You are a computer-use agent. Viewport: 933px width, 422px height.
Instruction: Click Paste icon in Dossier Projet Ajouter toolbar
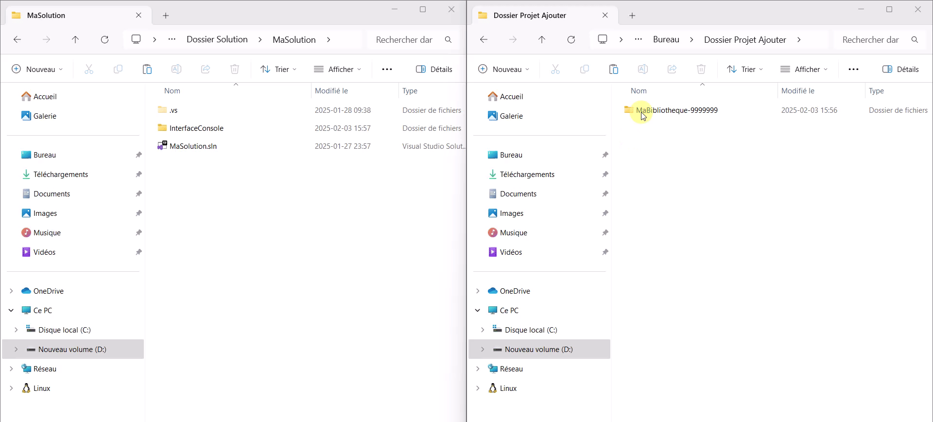[614, 70]
